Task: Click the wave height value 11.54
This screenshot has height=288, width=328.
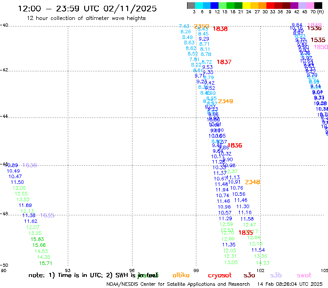Action: [258, 250]
